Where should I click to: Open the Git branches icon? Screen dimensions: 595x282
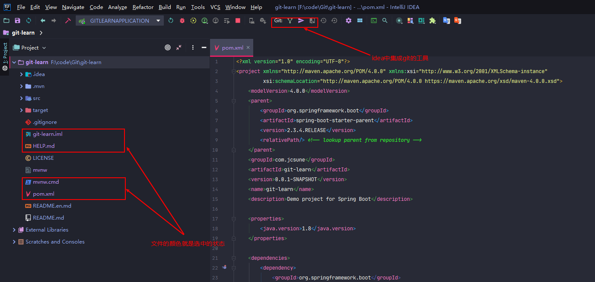(x=290, y=21)
